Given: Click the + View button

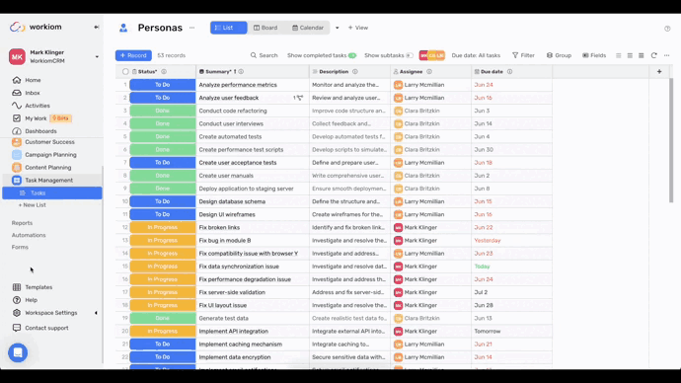Looking at the screenshot, I should click(x=358, y=28).
